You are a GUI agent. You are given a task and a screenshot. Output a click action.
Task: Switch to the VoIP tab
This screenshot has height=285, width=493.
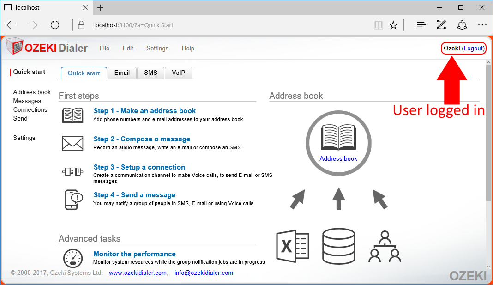178,73
